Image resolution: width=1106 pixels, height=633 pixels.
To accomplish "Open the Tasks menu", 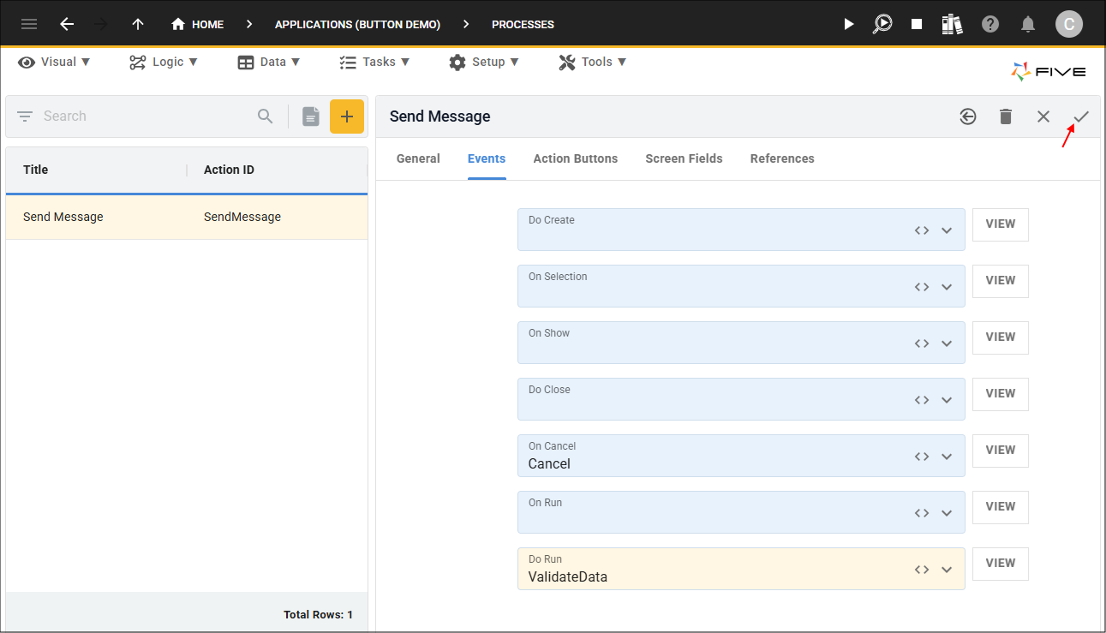I will pyautogui.click(x=374, y=62).
